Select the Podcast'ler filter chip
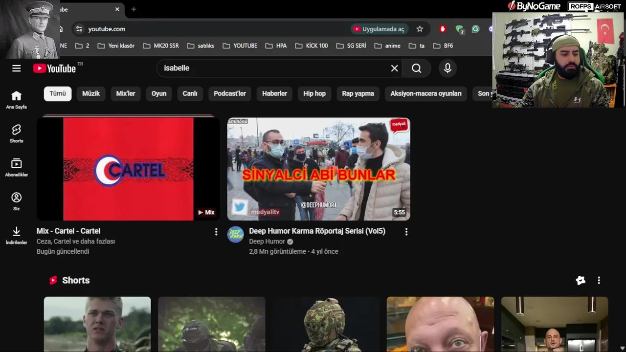Viewport: 626px width, 352px height. 230,93
